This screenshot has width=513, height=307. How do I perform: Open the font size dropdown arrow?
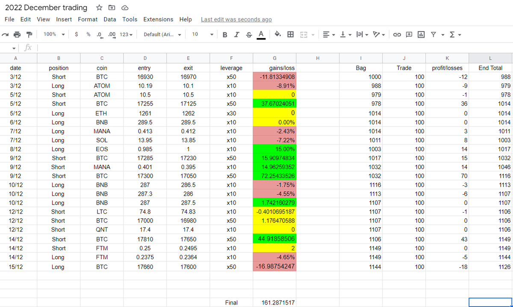coord(212,34)
